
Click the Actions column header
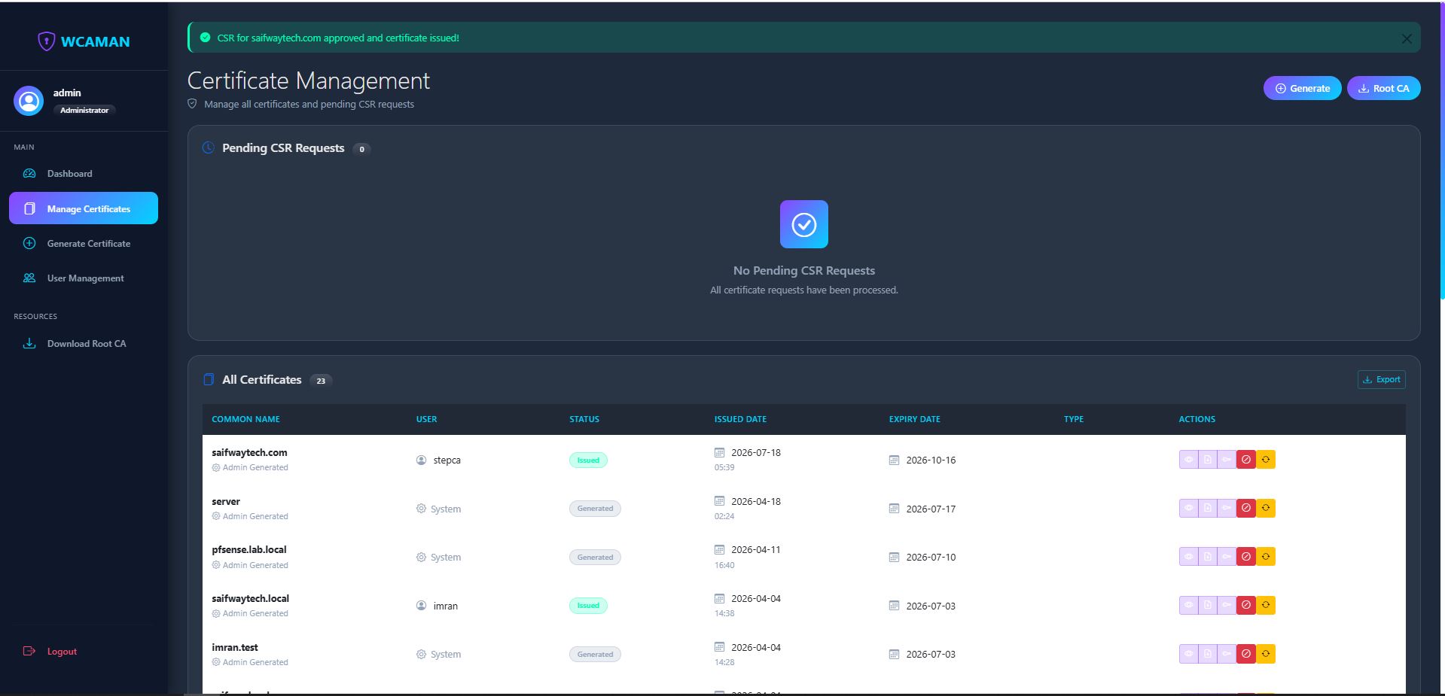[1197, 419]
